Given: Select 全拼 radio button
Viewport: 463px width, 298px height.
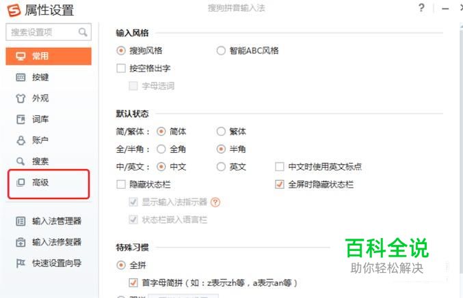Looking at the screenshot, I should tap(121, 265).
